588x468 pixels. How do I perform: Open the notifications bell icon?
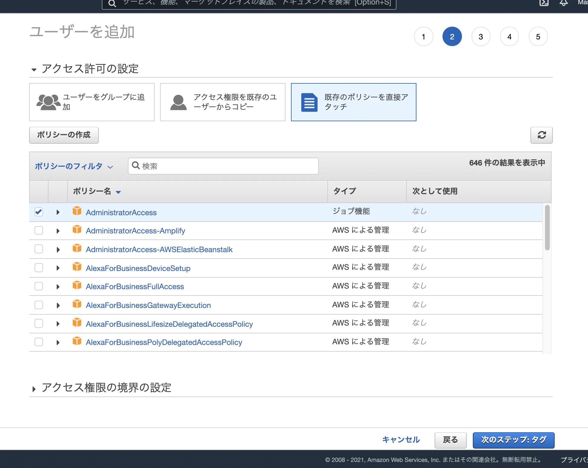pos(563,3)
